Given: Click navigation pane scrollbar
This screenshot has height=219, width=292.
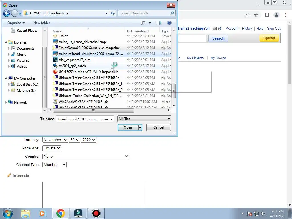Looking at the screenshot, I should (x=44, y=77).
